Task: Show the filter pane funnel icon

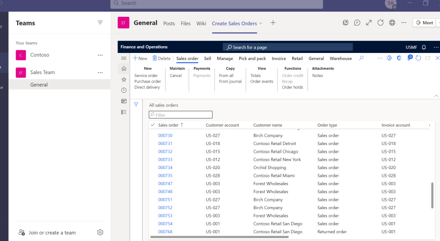Action: tap(136, 105)
